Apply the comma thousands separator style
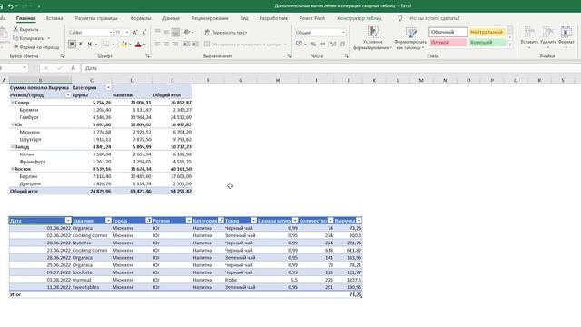This screenshot has width=581, height=327. pyautogui.click(x=322, y=45)
